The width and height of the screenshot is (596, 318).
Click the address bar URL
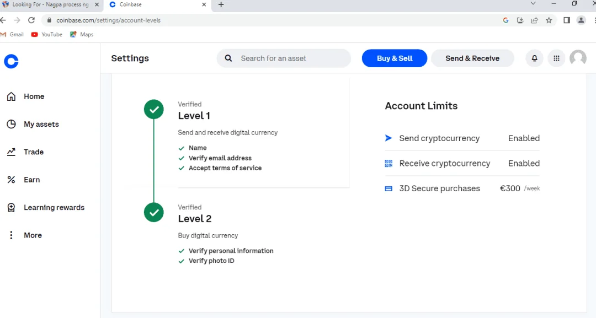coord(108,20)
